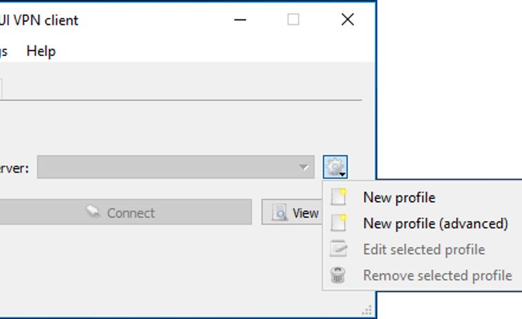Click the magnifier icon on View button
522x319 pixels.
click(280, 213)
